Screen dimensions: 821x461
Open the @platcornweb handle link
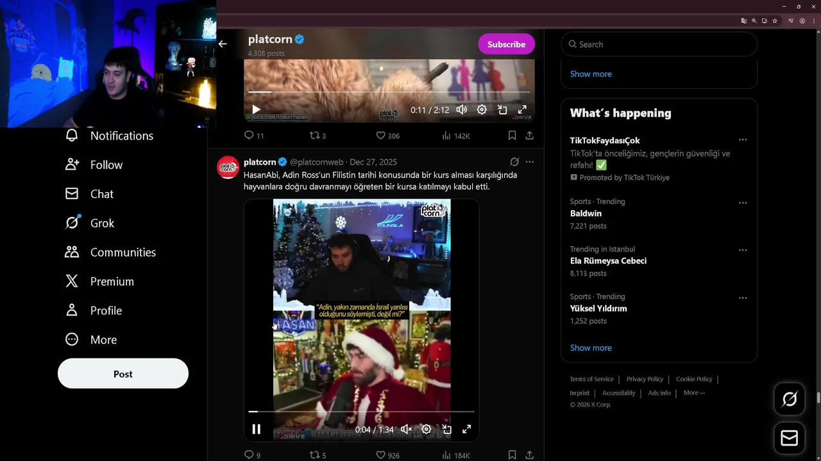316,162
